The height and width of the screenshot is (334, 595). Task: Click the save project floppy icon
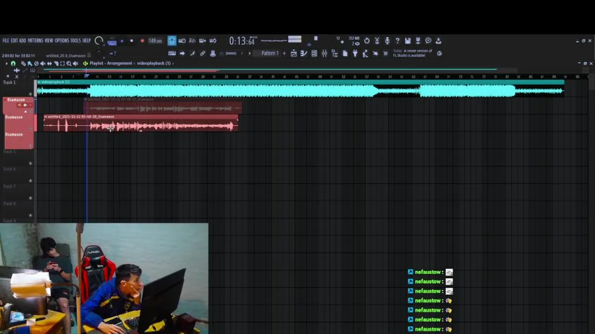408,41
